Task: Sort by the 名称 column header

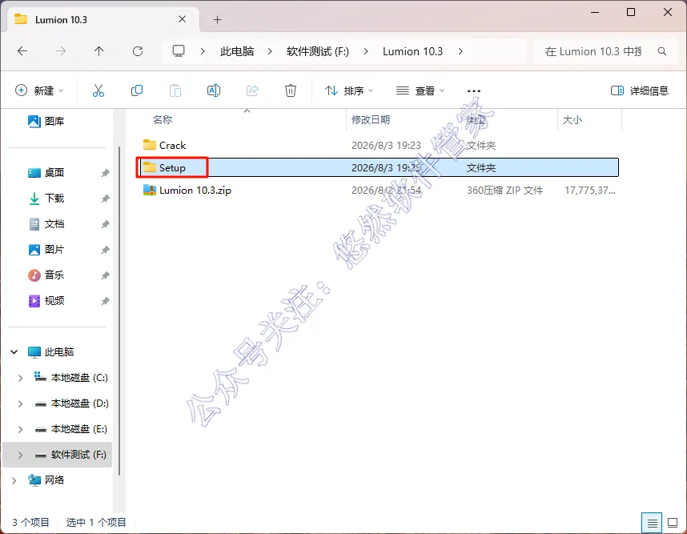Action: point(163,119)
